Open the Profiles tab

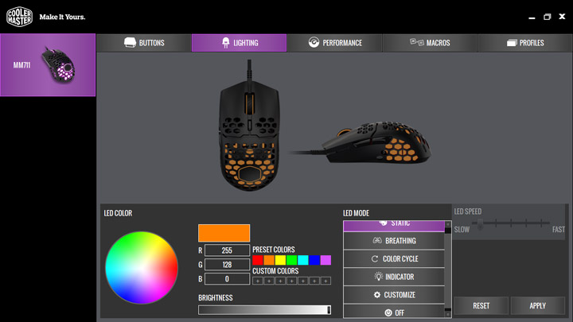[x=525, y=43]
